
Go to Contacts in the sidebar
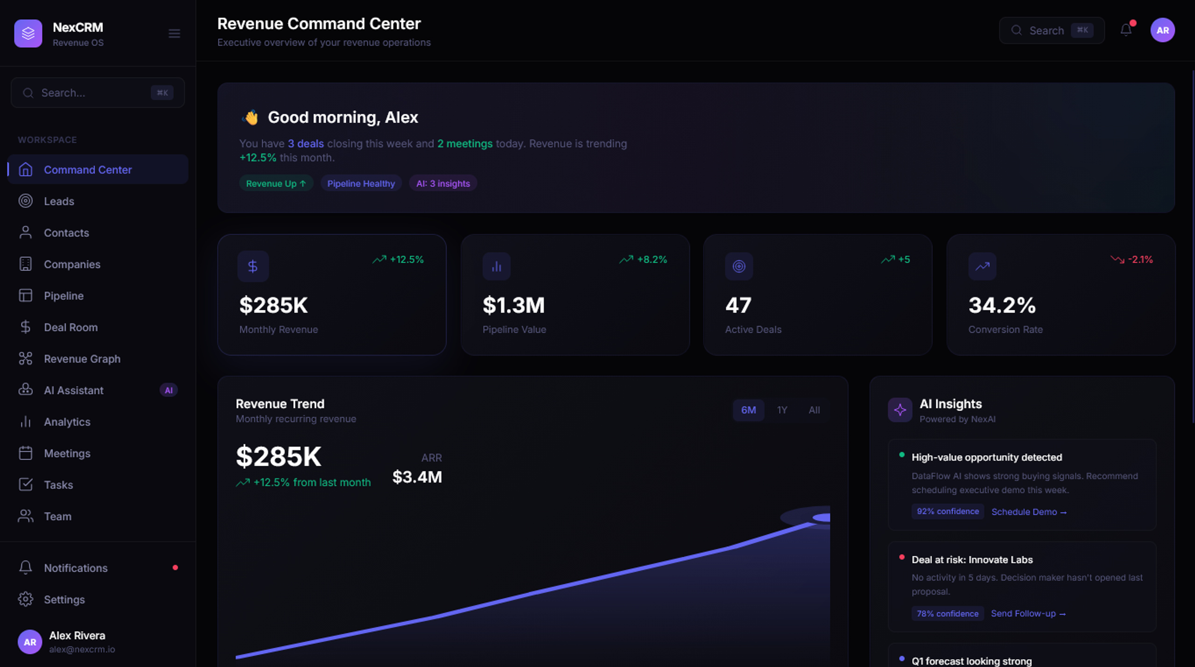(x=98, y=232)
